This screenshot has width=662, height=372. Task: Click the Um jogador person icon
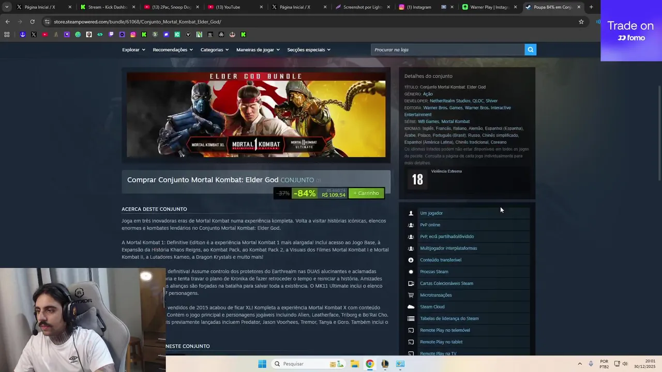[411, 213]
